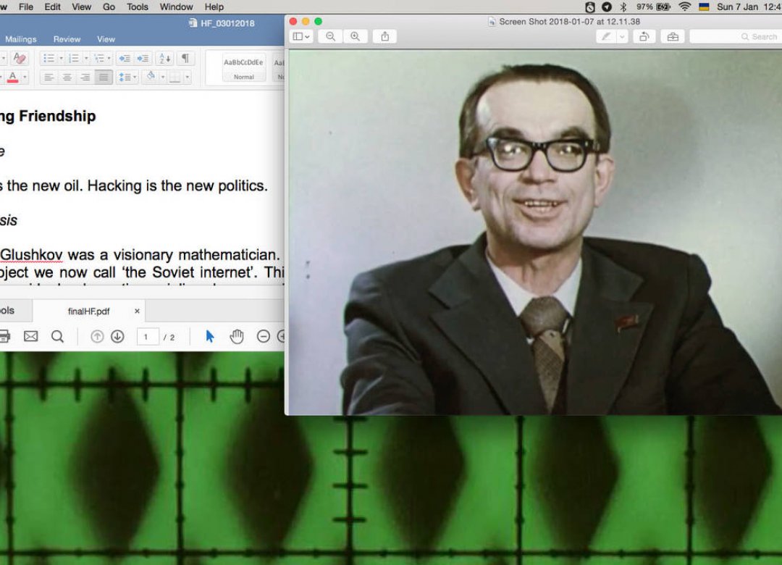Toggle the paragraph marks pilcrow button
782x565 pixels.
185,59
